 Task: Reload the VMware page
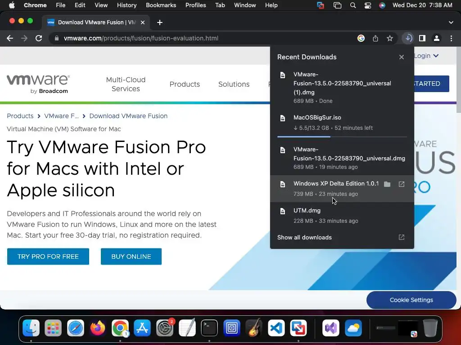[39, 38]
